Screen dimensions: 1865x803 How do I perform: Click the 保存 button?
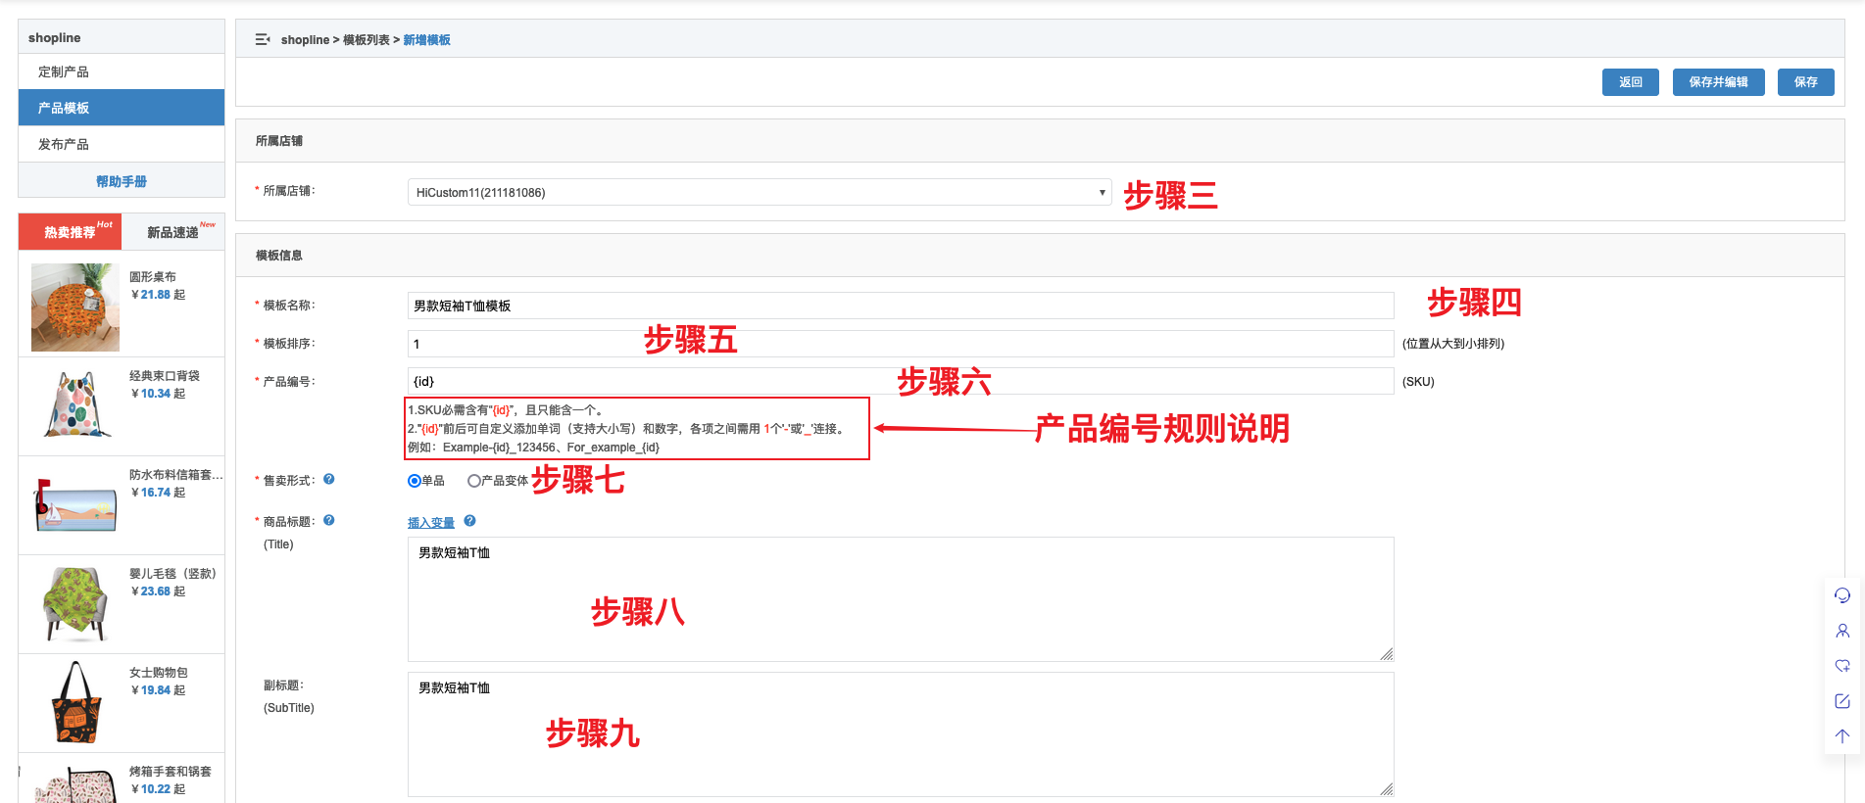[1806, 82]
